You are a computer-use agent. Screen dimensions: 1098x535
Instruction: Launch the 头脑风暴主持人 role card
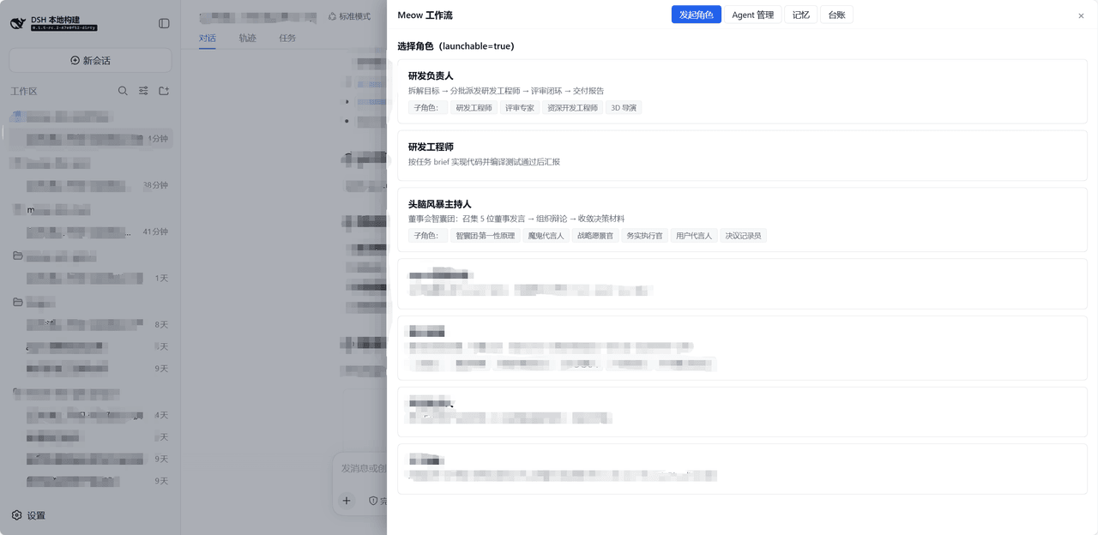coord(742,219)
